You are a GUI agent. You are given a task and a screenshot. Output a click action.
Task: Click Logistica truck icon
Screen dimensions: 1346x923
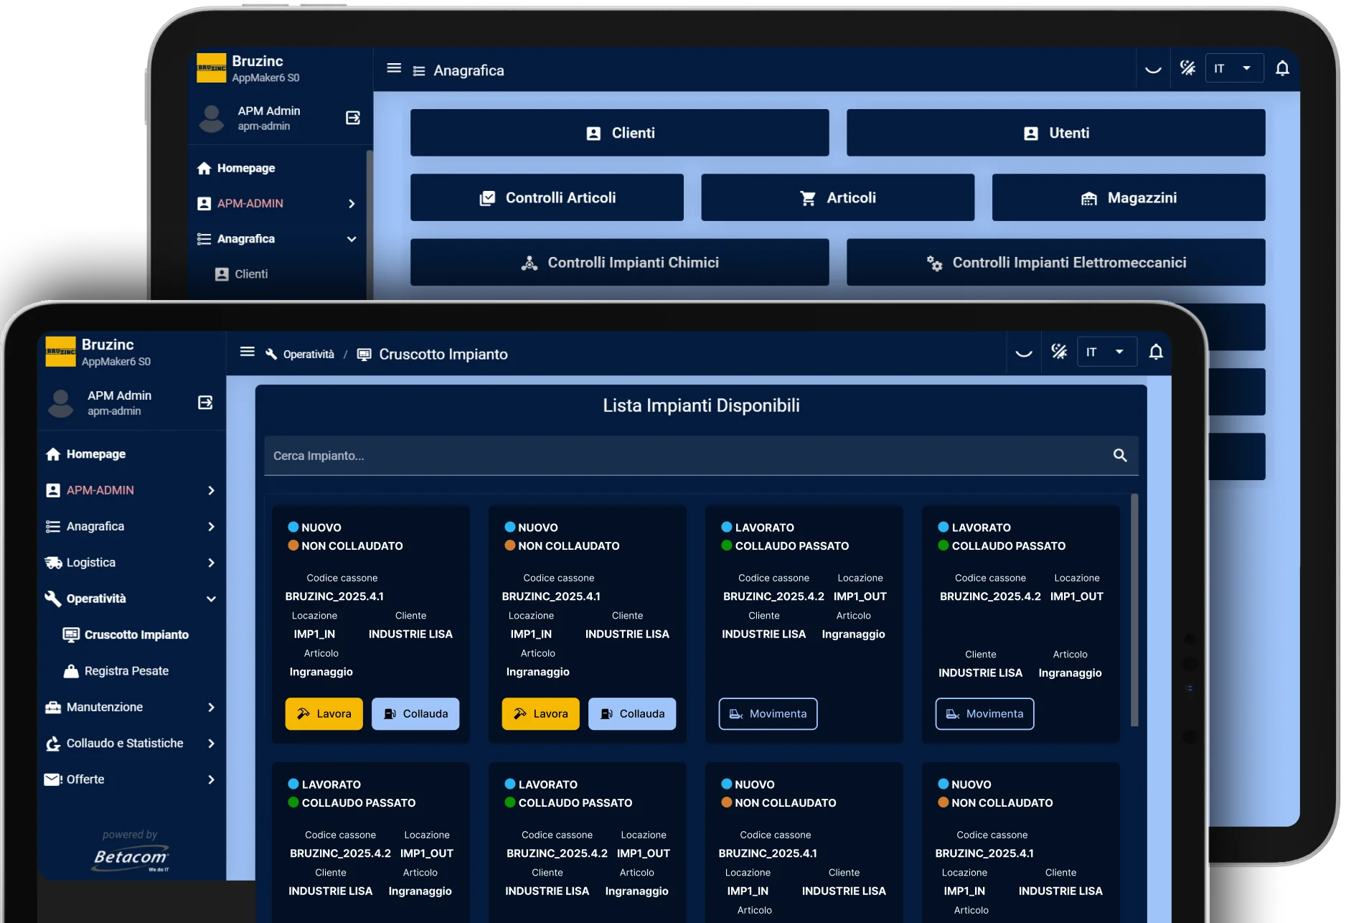pos(53,563)
